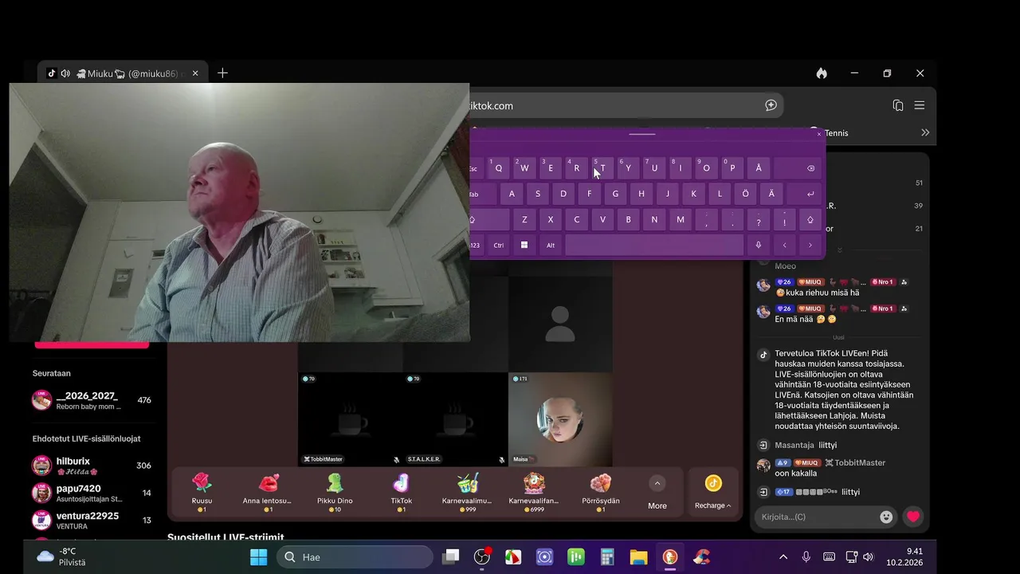Select the TobbitMaster guest tile
The height and width of the screenshot is (574, 1020).
(x=350, y=419)
